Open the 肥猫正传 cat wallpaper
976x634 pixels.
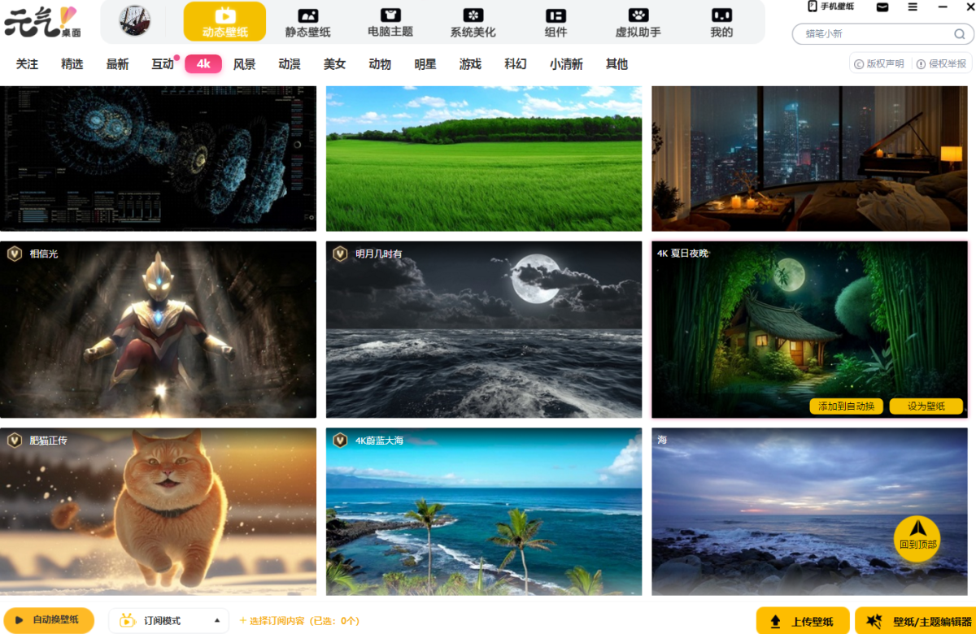(158, 512)
